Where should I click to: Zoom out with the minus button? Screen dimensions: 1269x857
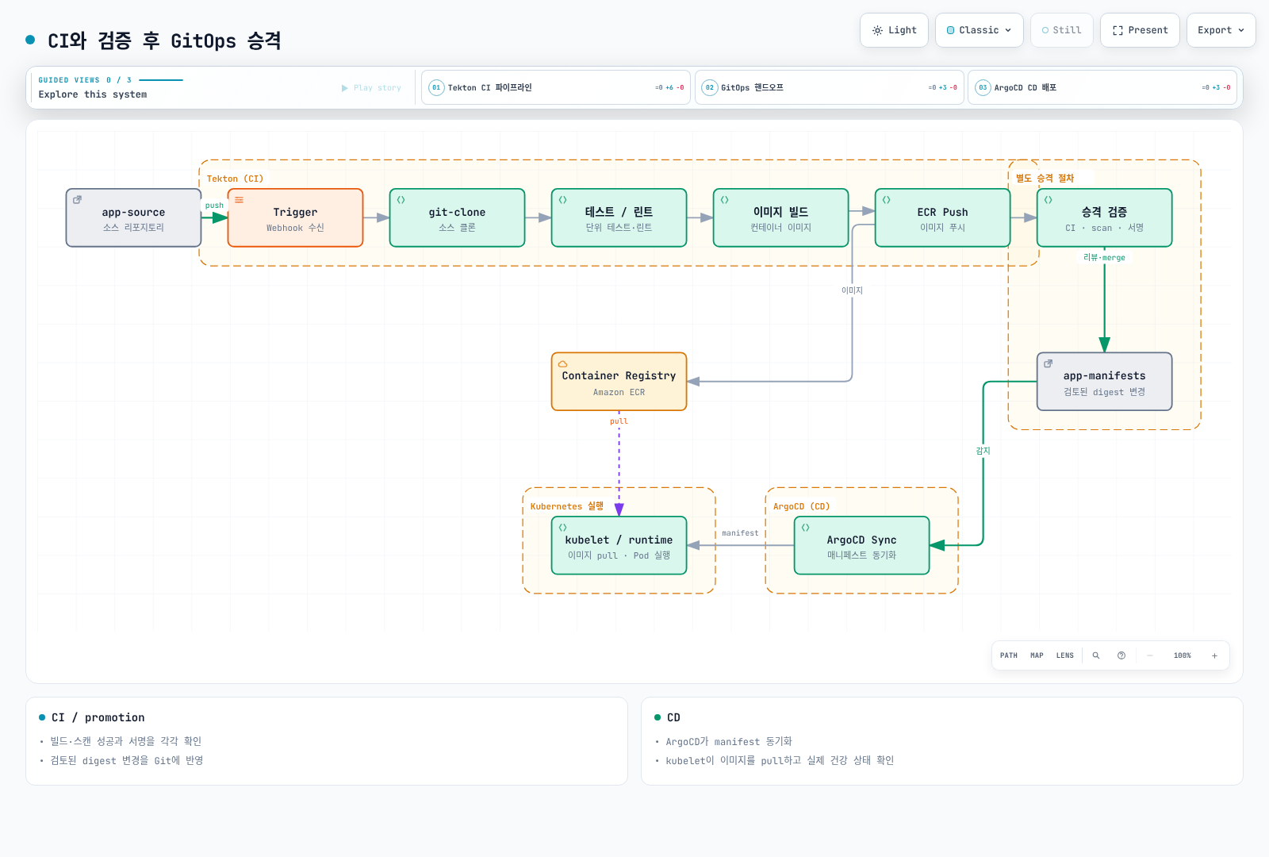tap(1150, 655)
